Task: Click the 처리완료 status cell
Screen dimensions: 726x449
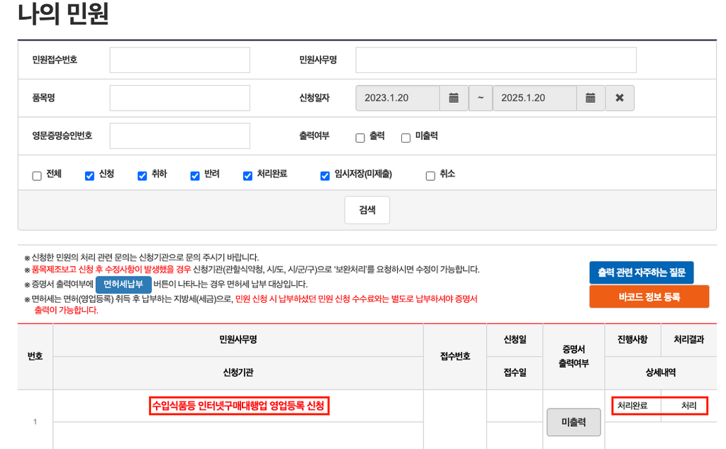Action: click(632, 406)
